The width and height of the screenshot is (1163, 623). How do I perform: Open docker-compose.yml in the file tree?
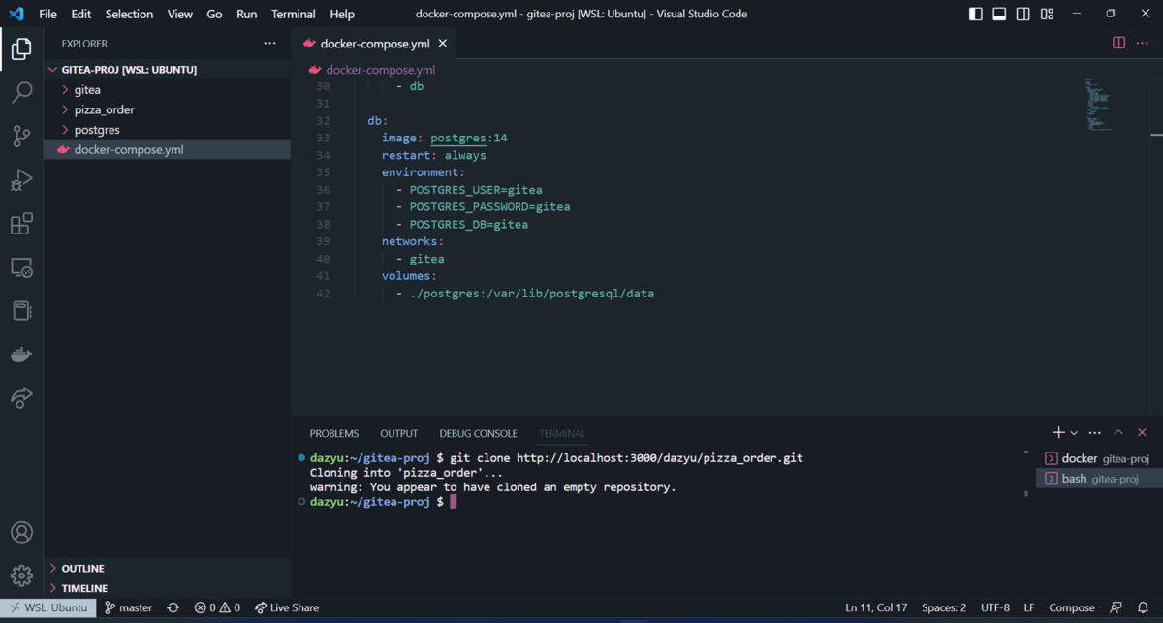click(x=167, y=149)
